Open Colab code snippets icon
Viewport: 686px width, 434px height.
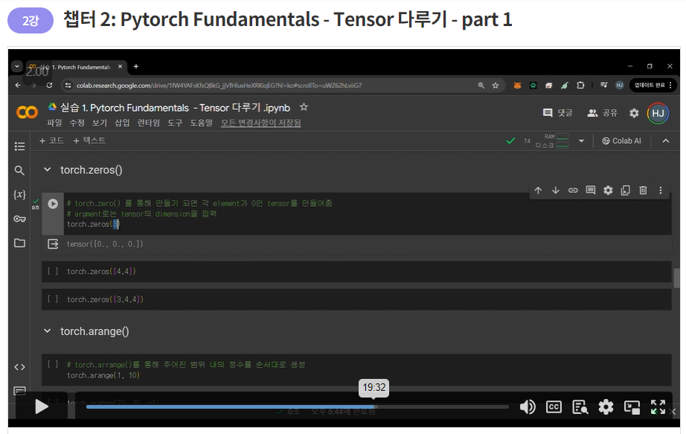pos(19,367)
